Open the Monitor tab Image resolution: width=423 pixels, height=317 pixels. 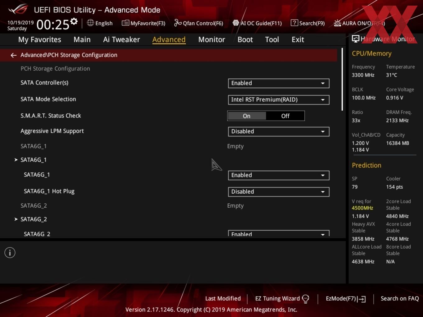click(211, 39)
